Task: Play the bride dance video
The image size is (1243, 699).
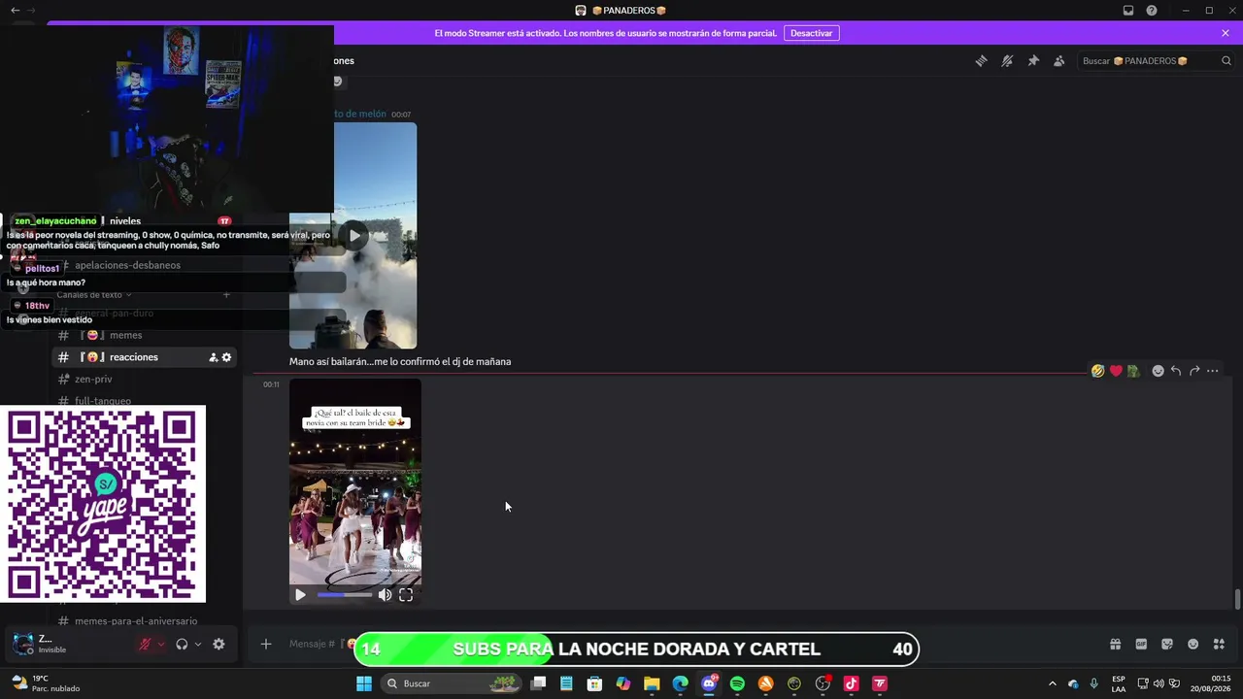Action: tap(300, 595)
